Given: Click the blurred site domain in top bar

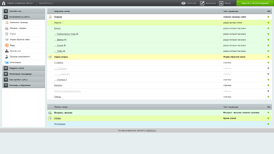Looking at the screenshot, I should [46, 3].
